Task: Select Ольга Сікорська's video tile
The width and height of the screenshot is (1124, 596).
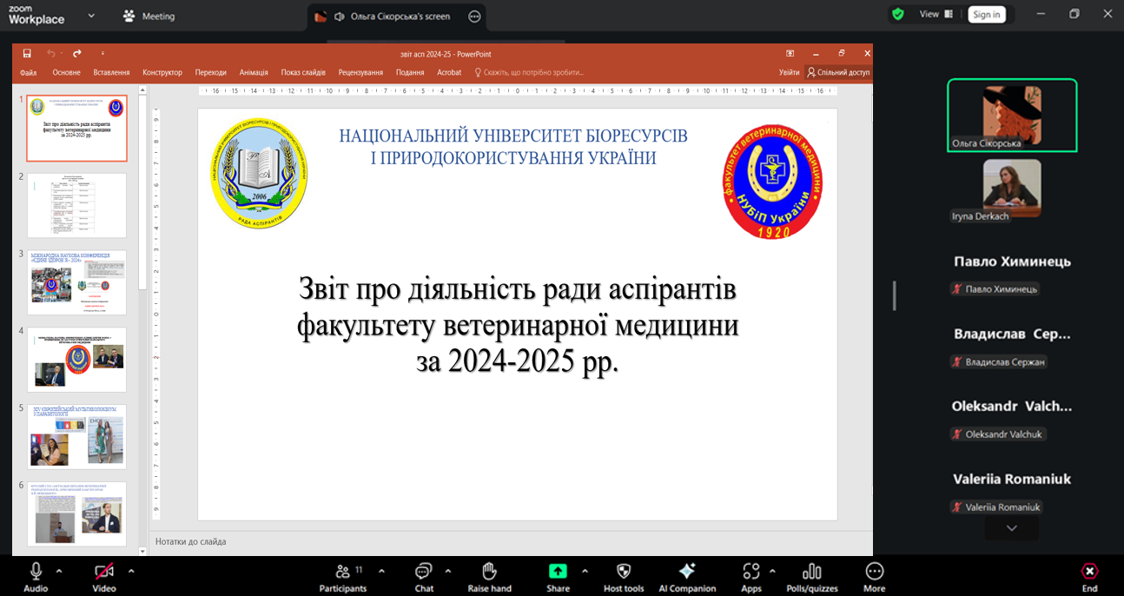Action: click(1012, 116)
